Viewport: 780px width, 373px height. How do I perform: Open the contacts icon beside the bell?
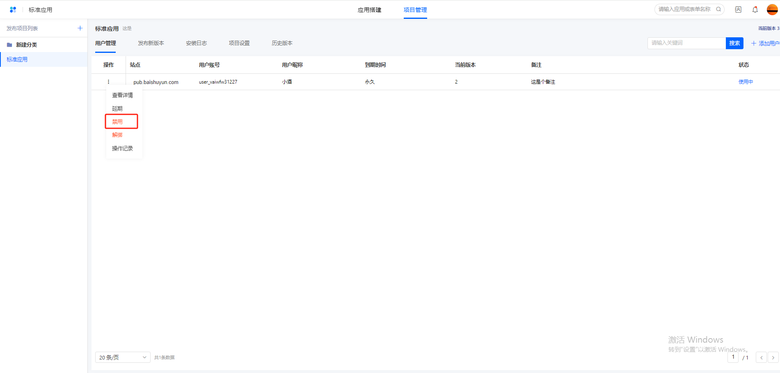click(738, 9)
